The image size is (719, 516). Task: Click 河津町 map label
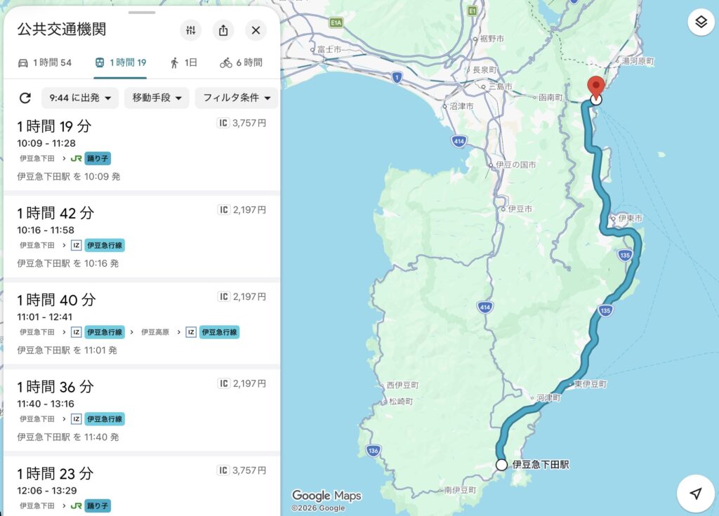tap(548, 397)
